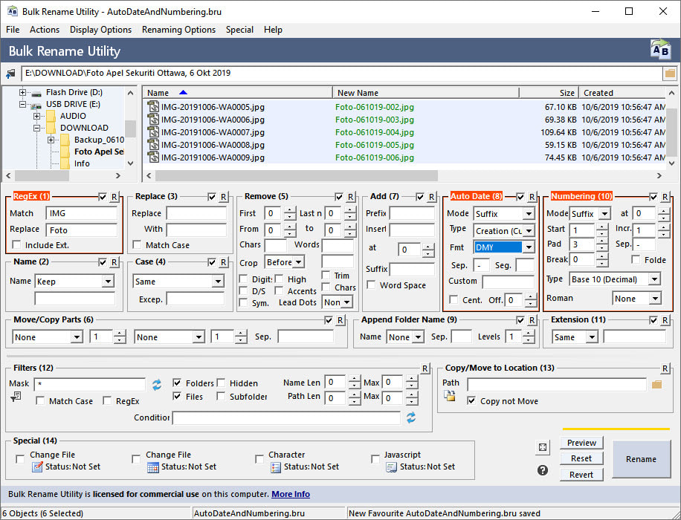Reset Filters (12) with its R button
The image size is (681, 520).
pos(425,368)
